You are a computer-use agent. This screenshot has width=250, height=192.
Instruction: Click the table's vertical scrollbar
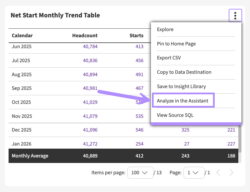coord(240,137)
